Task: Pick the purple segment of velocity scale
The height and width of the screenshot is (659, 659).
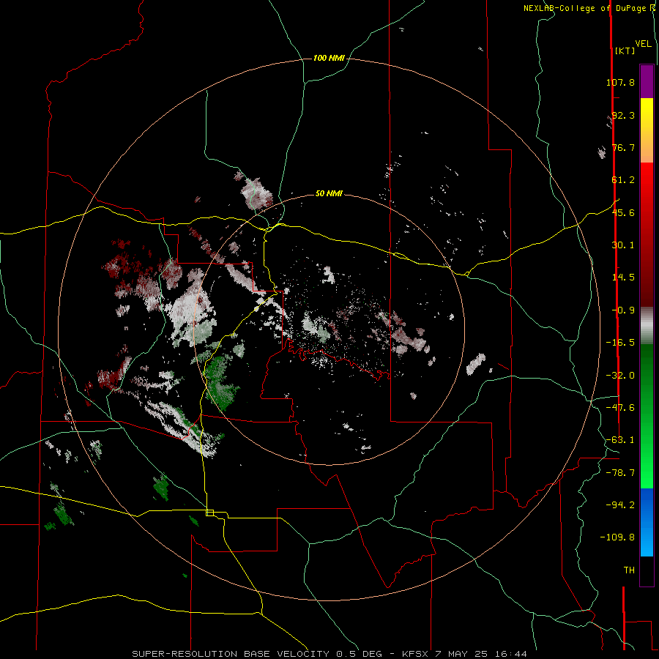Action: pos(647,81)
